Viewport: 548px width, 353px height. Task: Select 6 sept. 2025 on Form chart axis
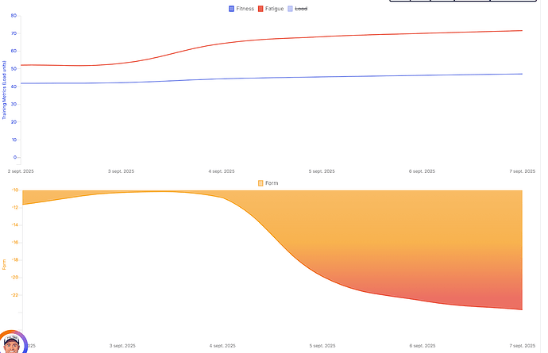422,346
